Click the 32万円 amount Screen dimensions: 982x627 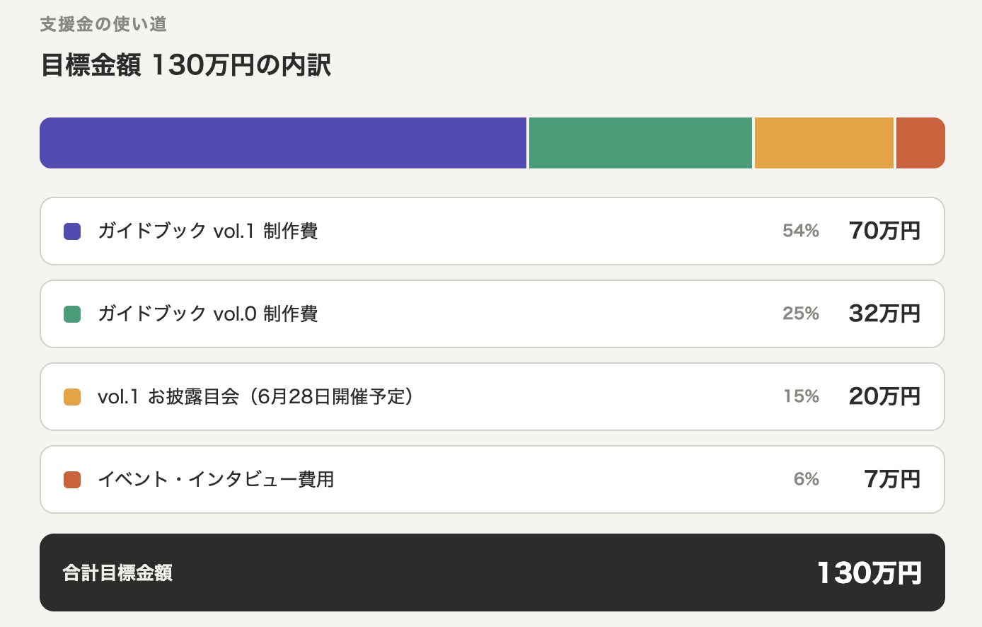click(884, 314)
